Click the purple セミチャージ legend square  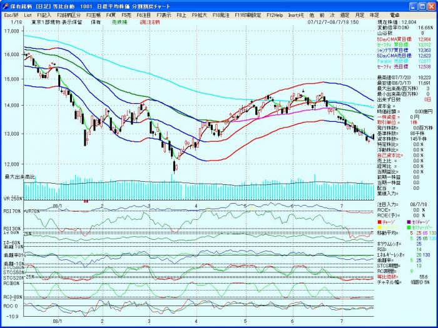pyautogui.click(x=409, y=222)
